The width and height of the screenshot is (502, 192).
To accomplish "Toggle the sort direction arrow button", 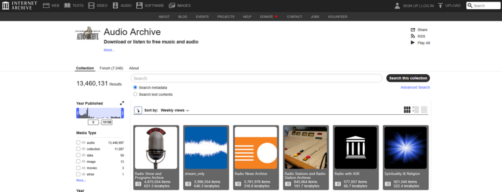I will [x=138, y=110].
